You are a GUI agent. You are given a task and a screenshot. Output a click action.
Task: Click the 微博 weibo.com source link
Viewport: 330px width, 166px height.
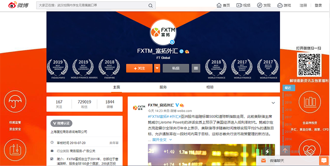coord(181,111)
